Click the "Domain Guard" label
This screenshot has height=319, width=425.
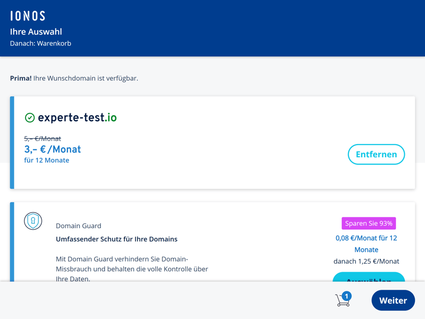pos(79,225)
